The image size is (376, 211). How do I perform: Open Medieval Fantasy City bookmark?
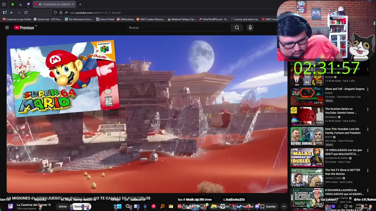point(182,19)
